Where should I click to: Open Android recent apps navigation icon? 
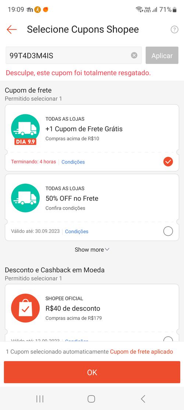(x=40, y=399)
